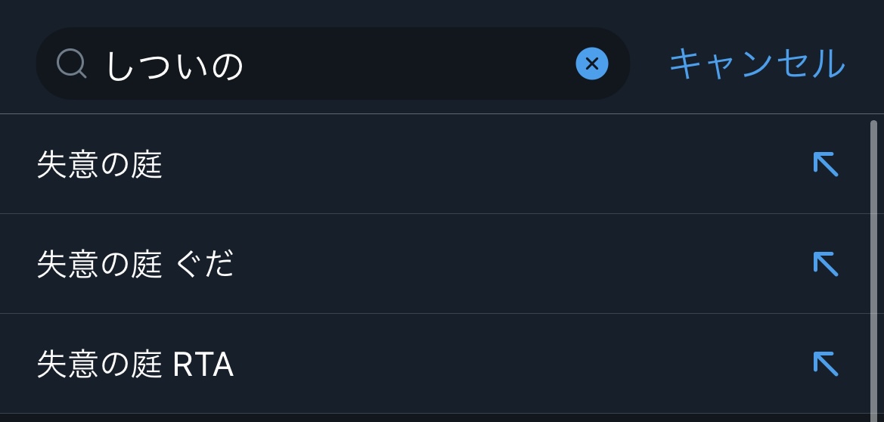Select the 失意の庭 suggestion

pos(100,165)
